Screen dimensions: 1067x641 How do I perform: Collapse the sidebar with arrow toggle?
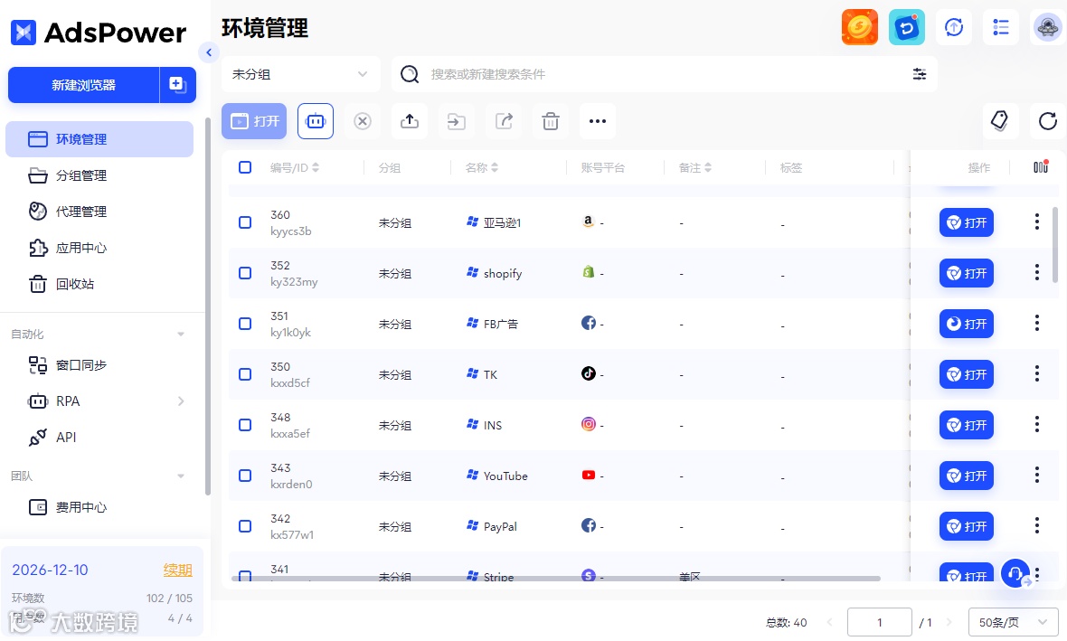pos(209,52)
